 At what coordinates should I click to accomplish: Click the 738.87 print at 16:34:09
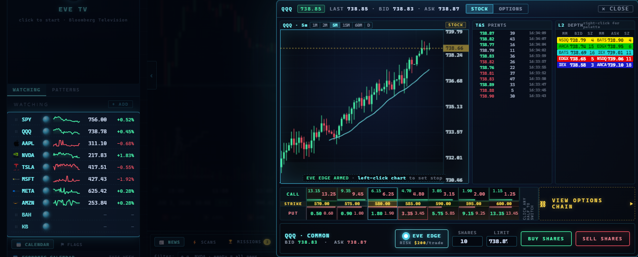[512, 33]
